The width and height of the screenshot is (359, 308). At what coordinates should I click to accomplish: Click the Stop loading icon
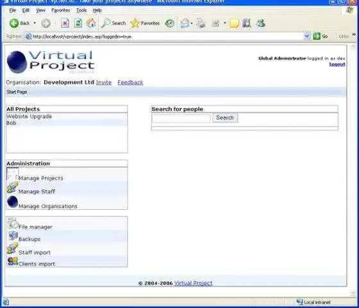coord(65,23)
